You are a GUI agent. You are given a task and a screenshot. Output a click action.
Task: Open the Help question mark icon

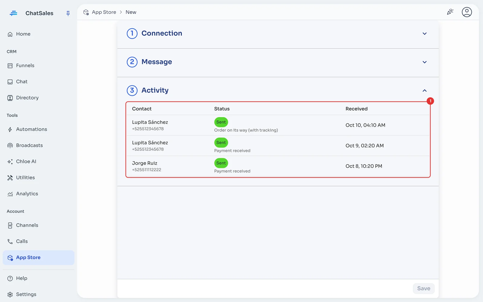(10, 278)
